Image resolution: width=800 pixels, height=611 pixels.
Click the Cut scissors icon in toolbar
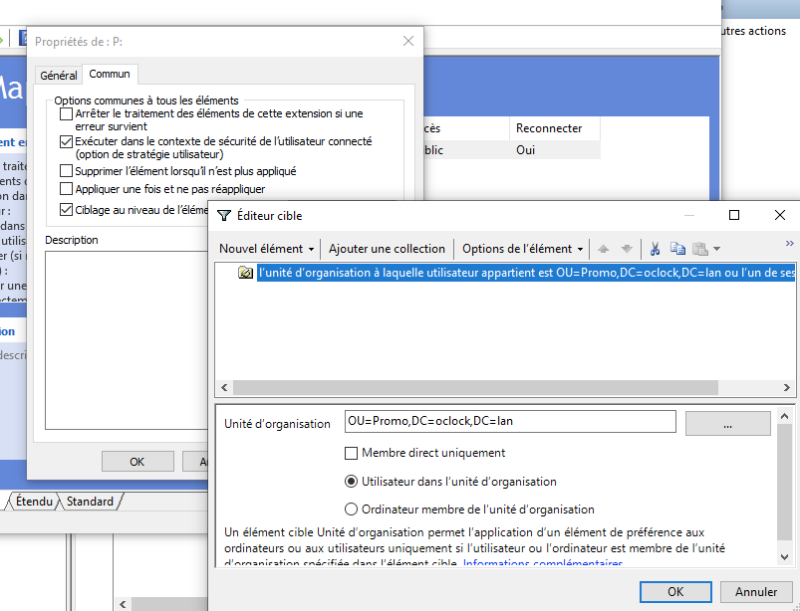(655, 249)
